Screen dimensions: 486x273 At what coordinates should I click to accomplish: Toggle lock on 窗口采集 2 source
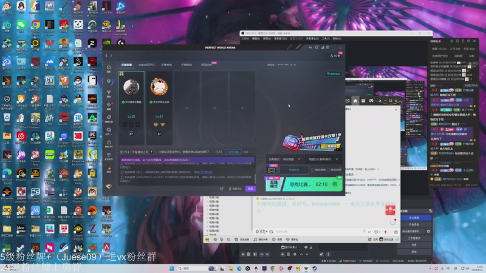click(x=311, y=247)
